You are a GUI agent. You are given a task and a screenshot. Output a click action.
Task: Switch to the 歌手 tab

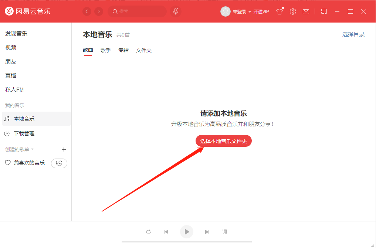106,50
